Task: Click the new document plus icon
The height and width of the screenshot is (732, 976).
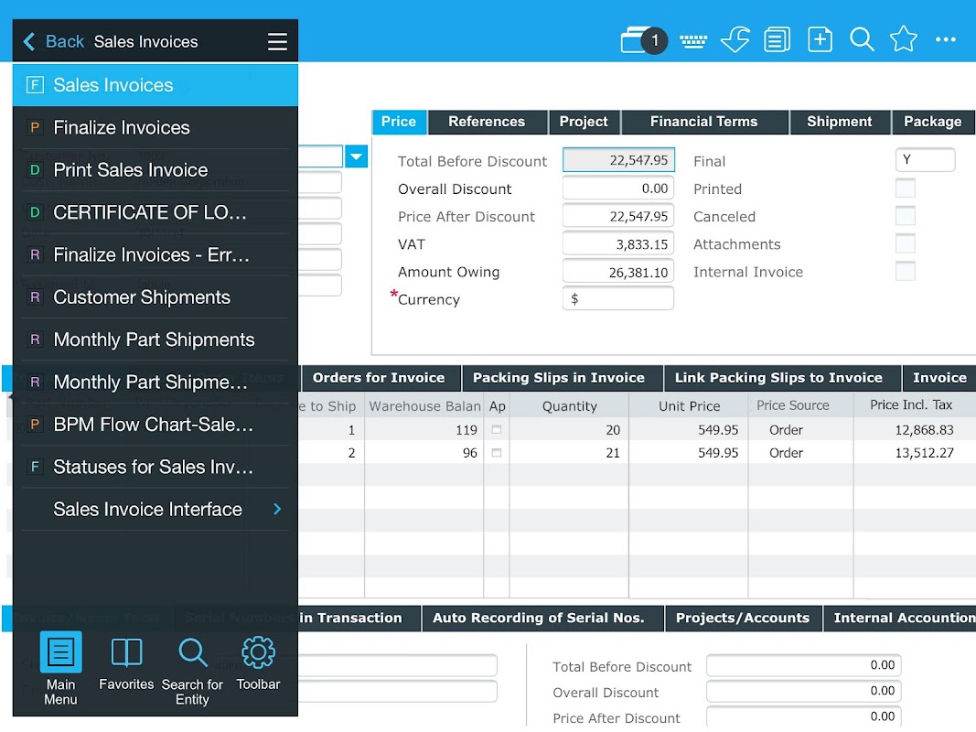Action: pos(820,39)
